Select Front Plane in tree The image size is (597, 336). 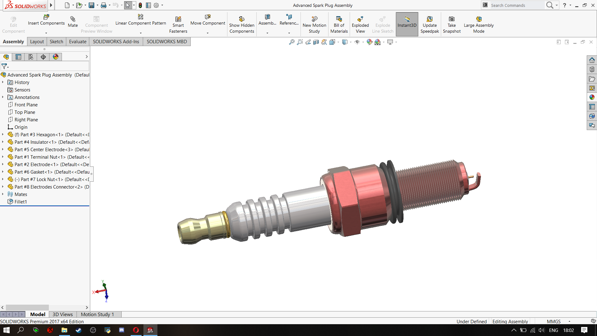click(26, 105)
